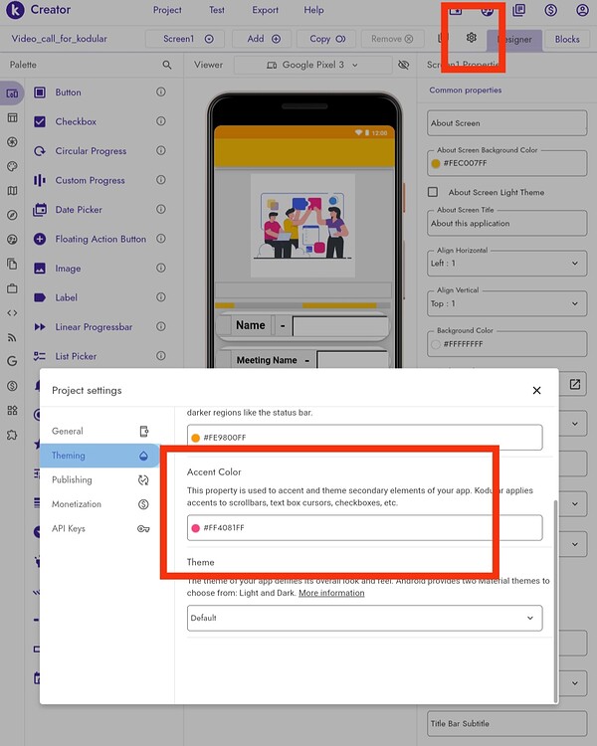Click the Palette search magnifier icon
Image resolution: width=597 pixels, height=746 pixels.
[166, 65]
